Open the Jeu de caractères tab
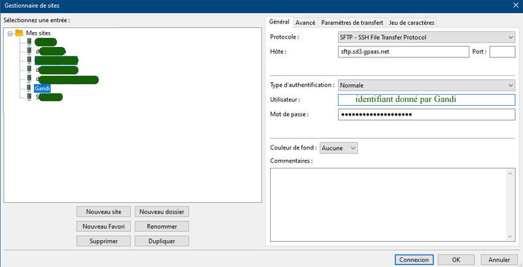The width and height of the screenshot is (523, 267). pos(411,22)
